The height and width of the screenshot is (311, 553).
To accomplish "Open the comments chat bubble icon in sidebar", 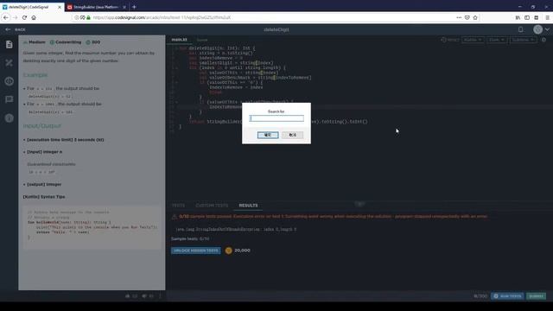I will coord(10,99).
